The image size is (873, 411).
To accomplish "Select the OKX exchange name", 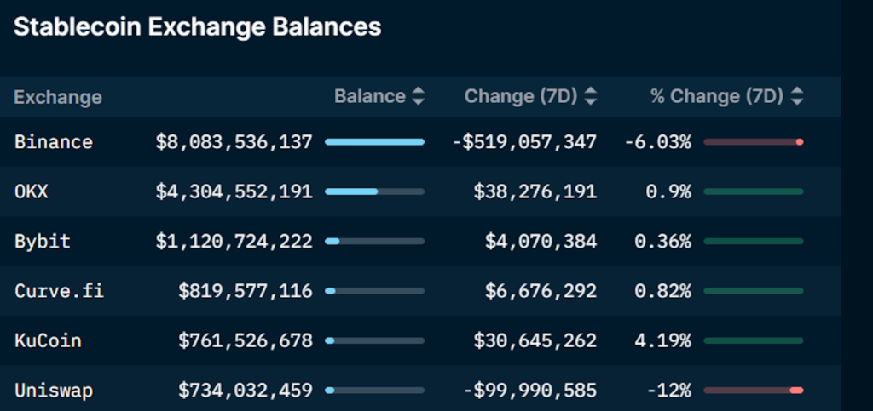I will pos(32,191).
